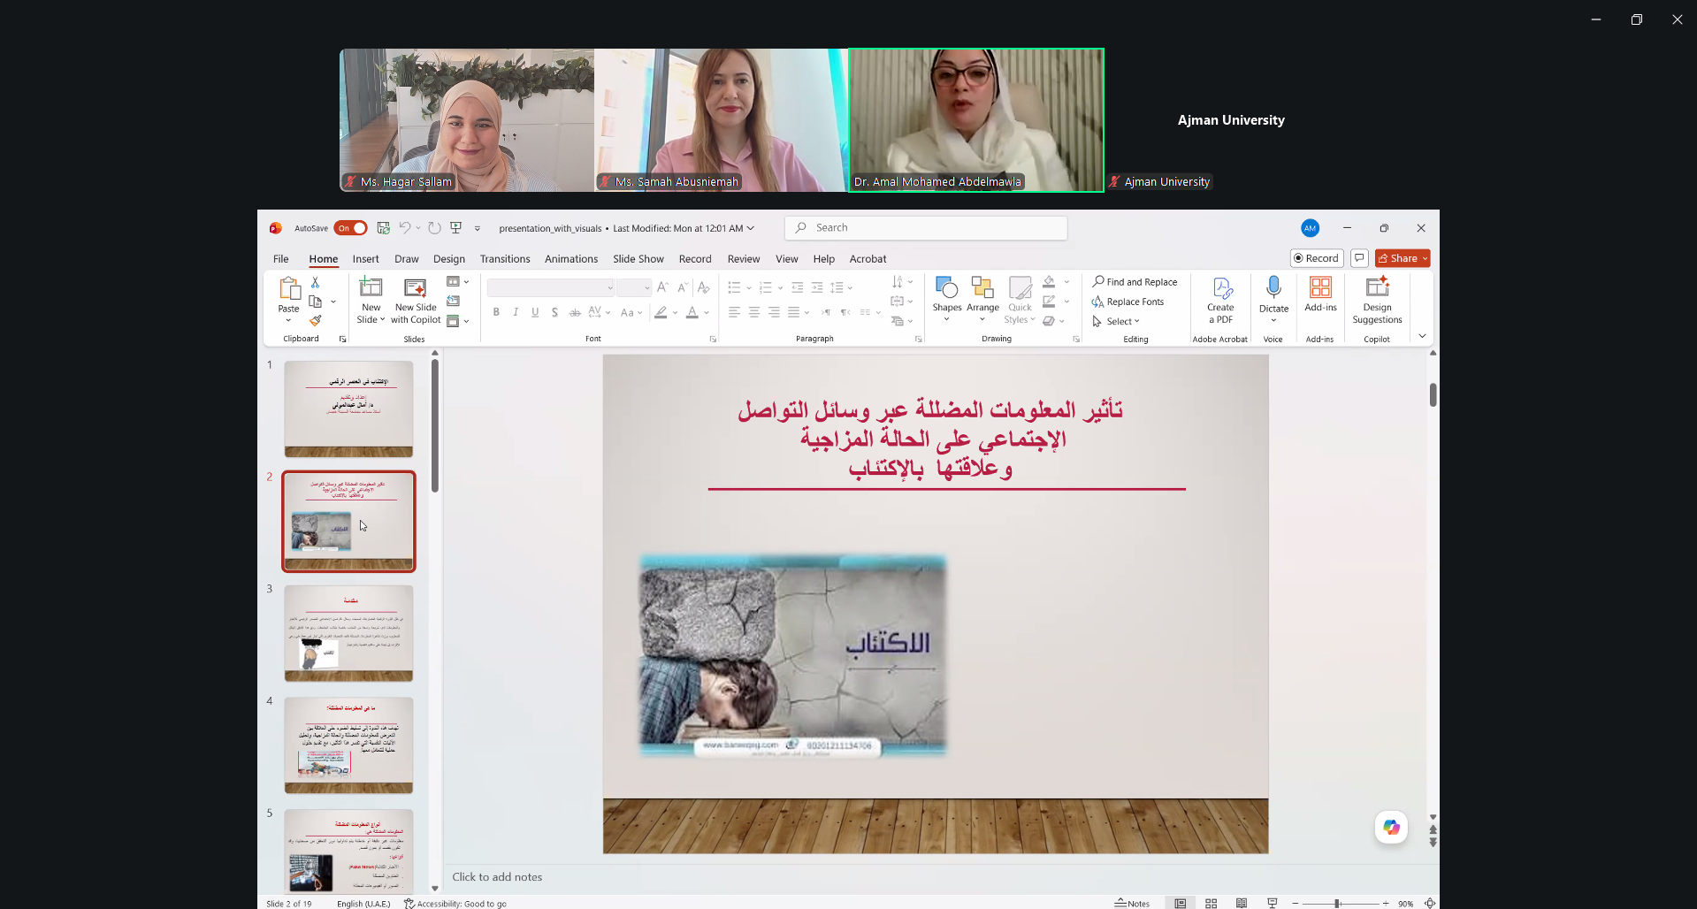Switch to Slide Sorter view in status bar

[1211, 903]
